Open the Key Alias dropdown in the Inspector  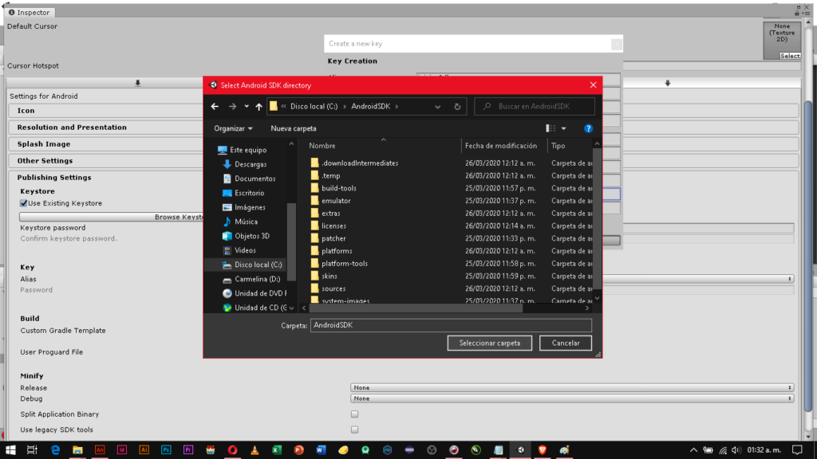click(x=697, y=279)
